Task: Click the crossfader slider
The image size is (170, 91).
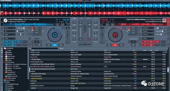Action: click(x=85, y=44)
